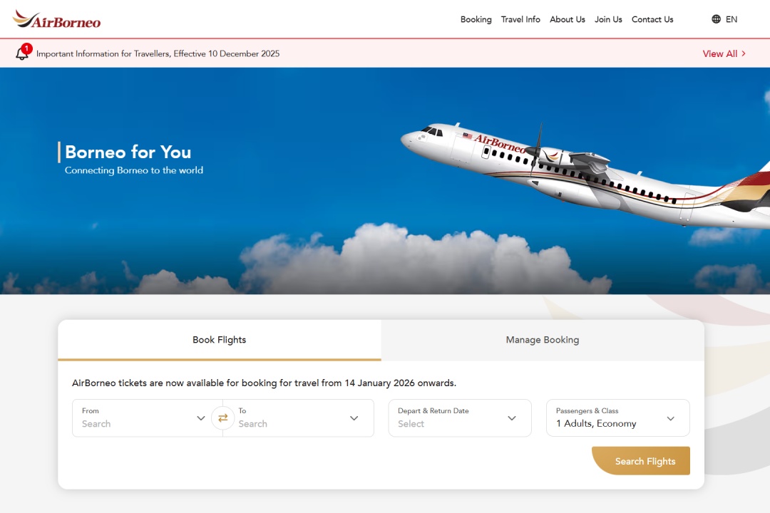This screenshot has width=770, height=513.
Task: Go to About Us page
Action: 568,19
